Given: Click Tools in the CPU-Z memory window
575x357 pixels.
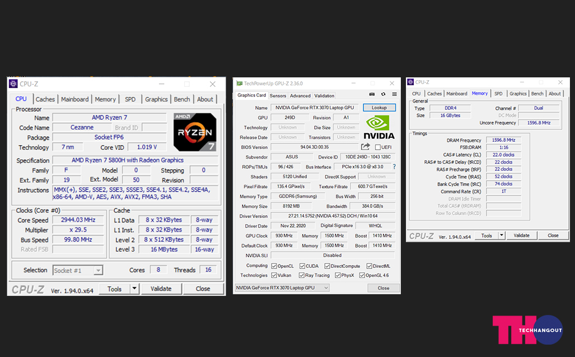Looking at the screenshot, I should (x=487, y=235).
